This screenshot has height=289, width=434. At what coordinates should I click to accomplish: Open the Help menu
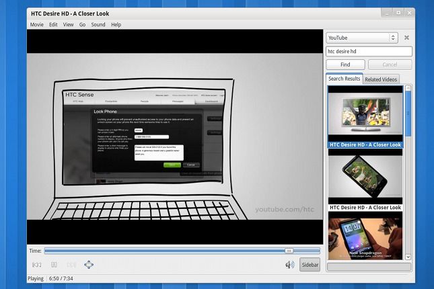pos(116,25)
